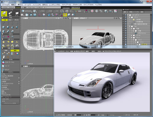Create a sphere primitive from the toolbox
Image resolution: width=153 pixels, height=117 pixels.
[x=8, y=27]
